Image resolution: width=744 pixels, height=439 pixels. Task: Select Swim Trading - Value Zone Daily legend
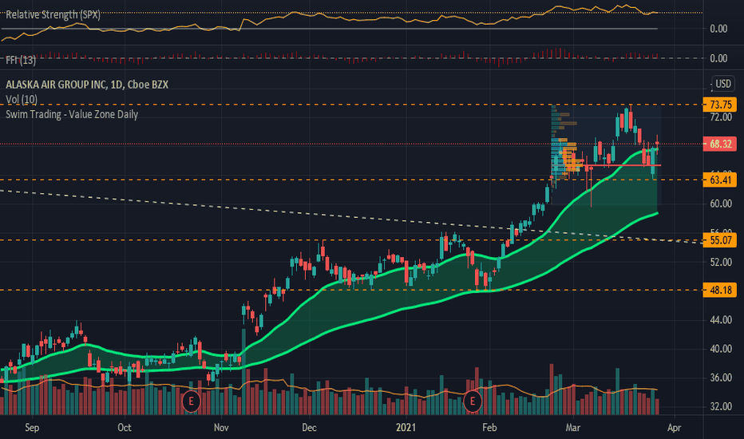coord(72,114)
